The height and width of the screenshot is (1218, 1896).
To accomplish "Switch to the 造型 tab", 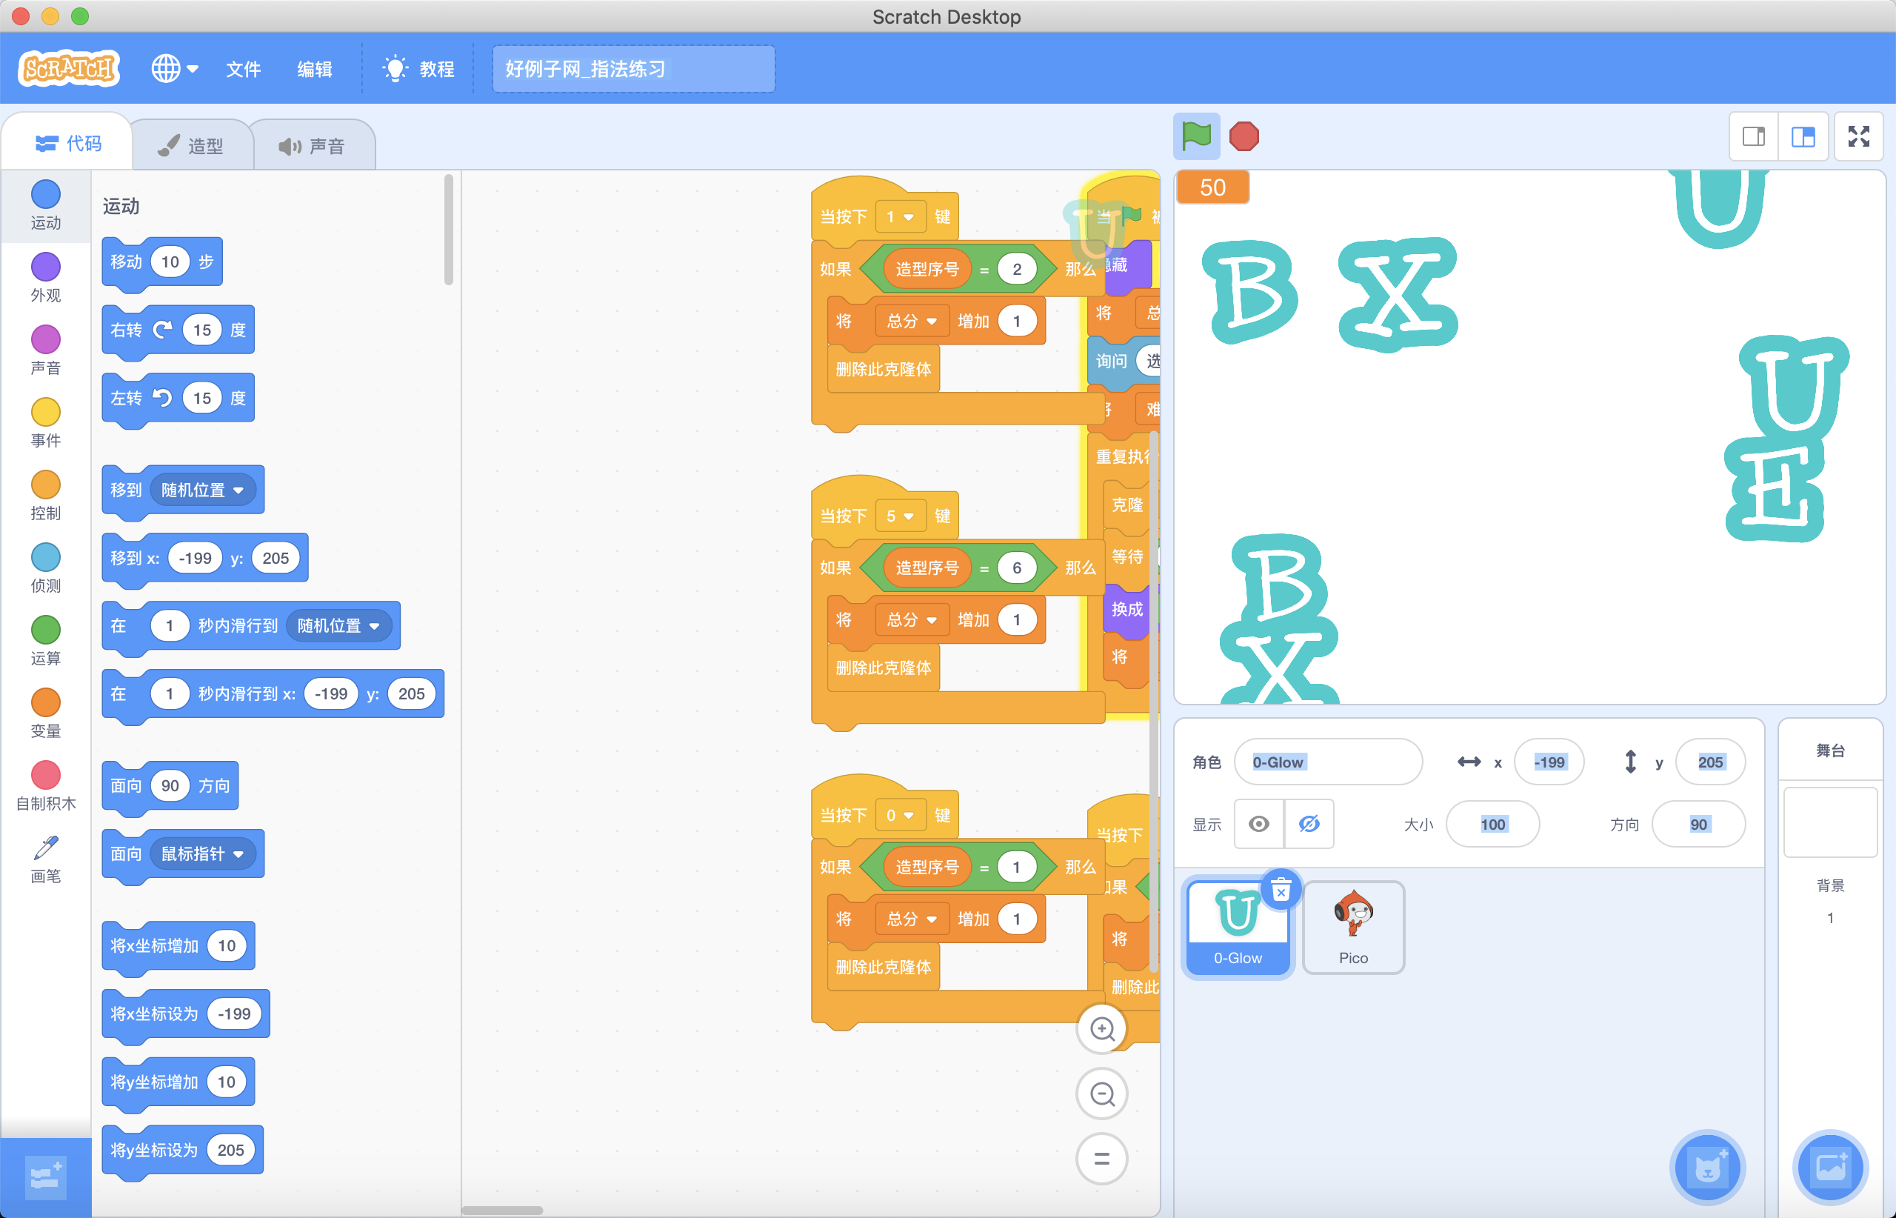I will (190, 145).
